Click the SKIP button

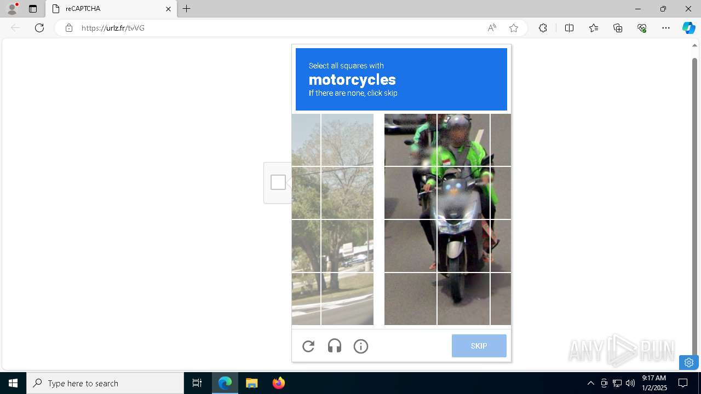click(479, 346)
